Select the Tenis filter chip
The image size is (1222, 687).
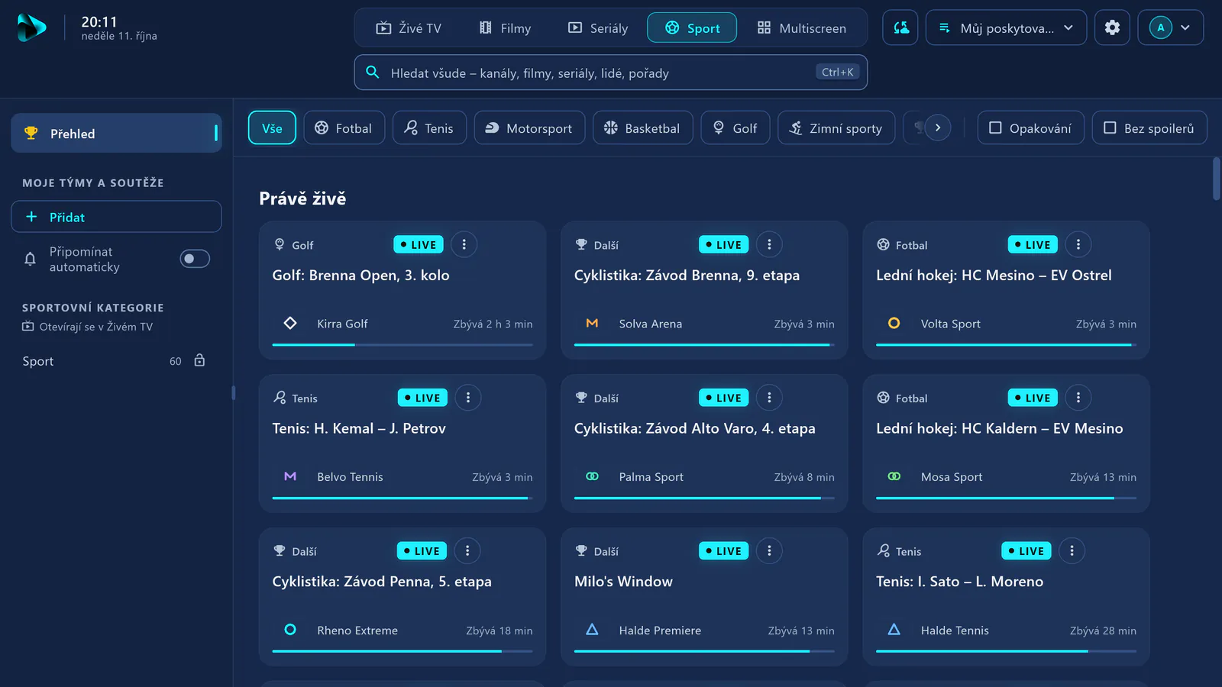pyautogui.click(x=429, y=128)
